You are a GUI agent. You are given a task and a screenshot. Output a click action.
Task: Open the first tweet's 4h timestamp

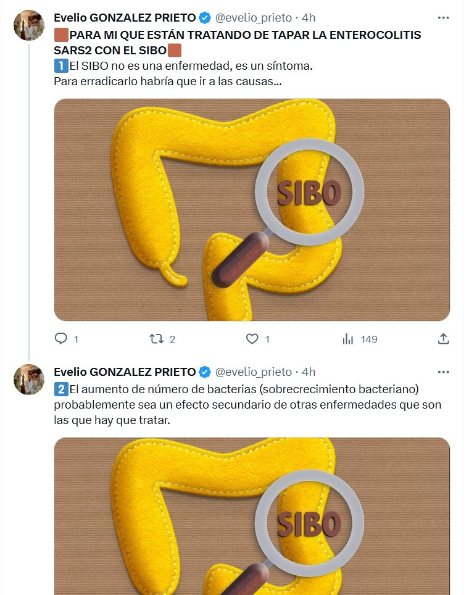coord(309,17)
